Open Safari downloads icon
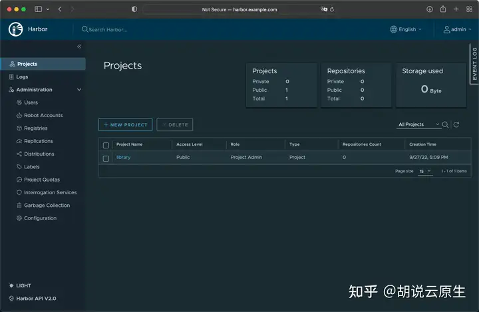This screenshot has width=479, height=312. pyautogui.click(x=430, y=9)
